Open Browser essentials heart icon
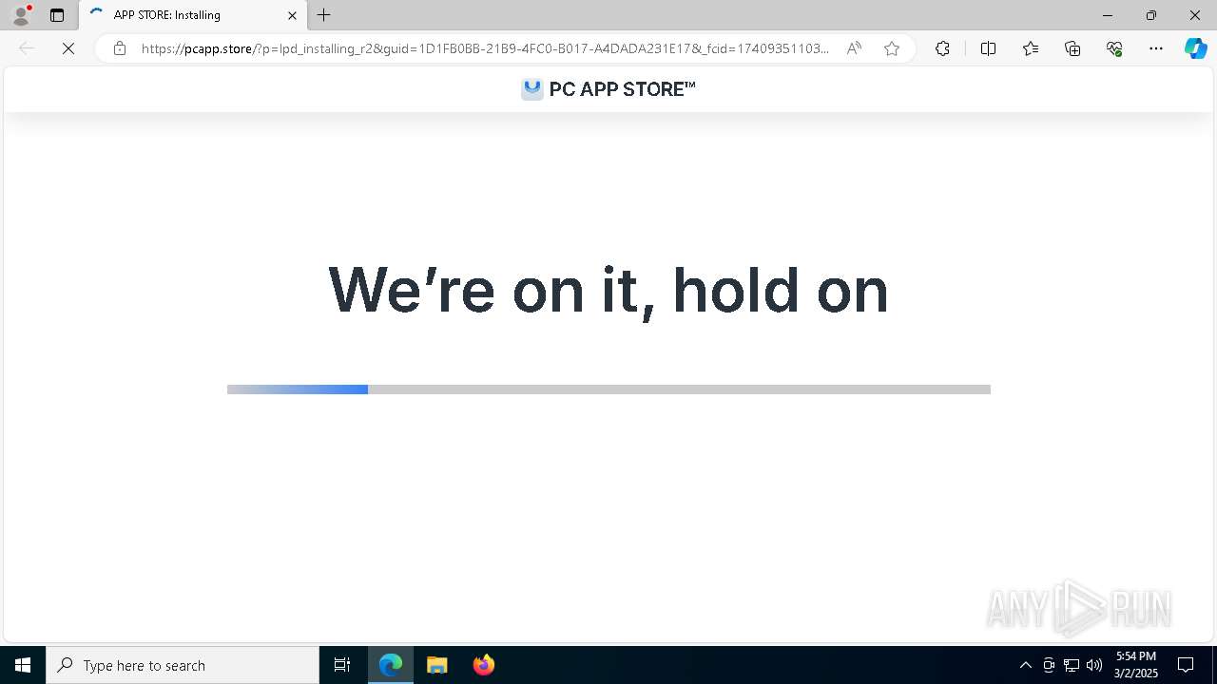Screen dimensions: 1217x684 (1114, 48)
